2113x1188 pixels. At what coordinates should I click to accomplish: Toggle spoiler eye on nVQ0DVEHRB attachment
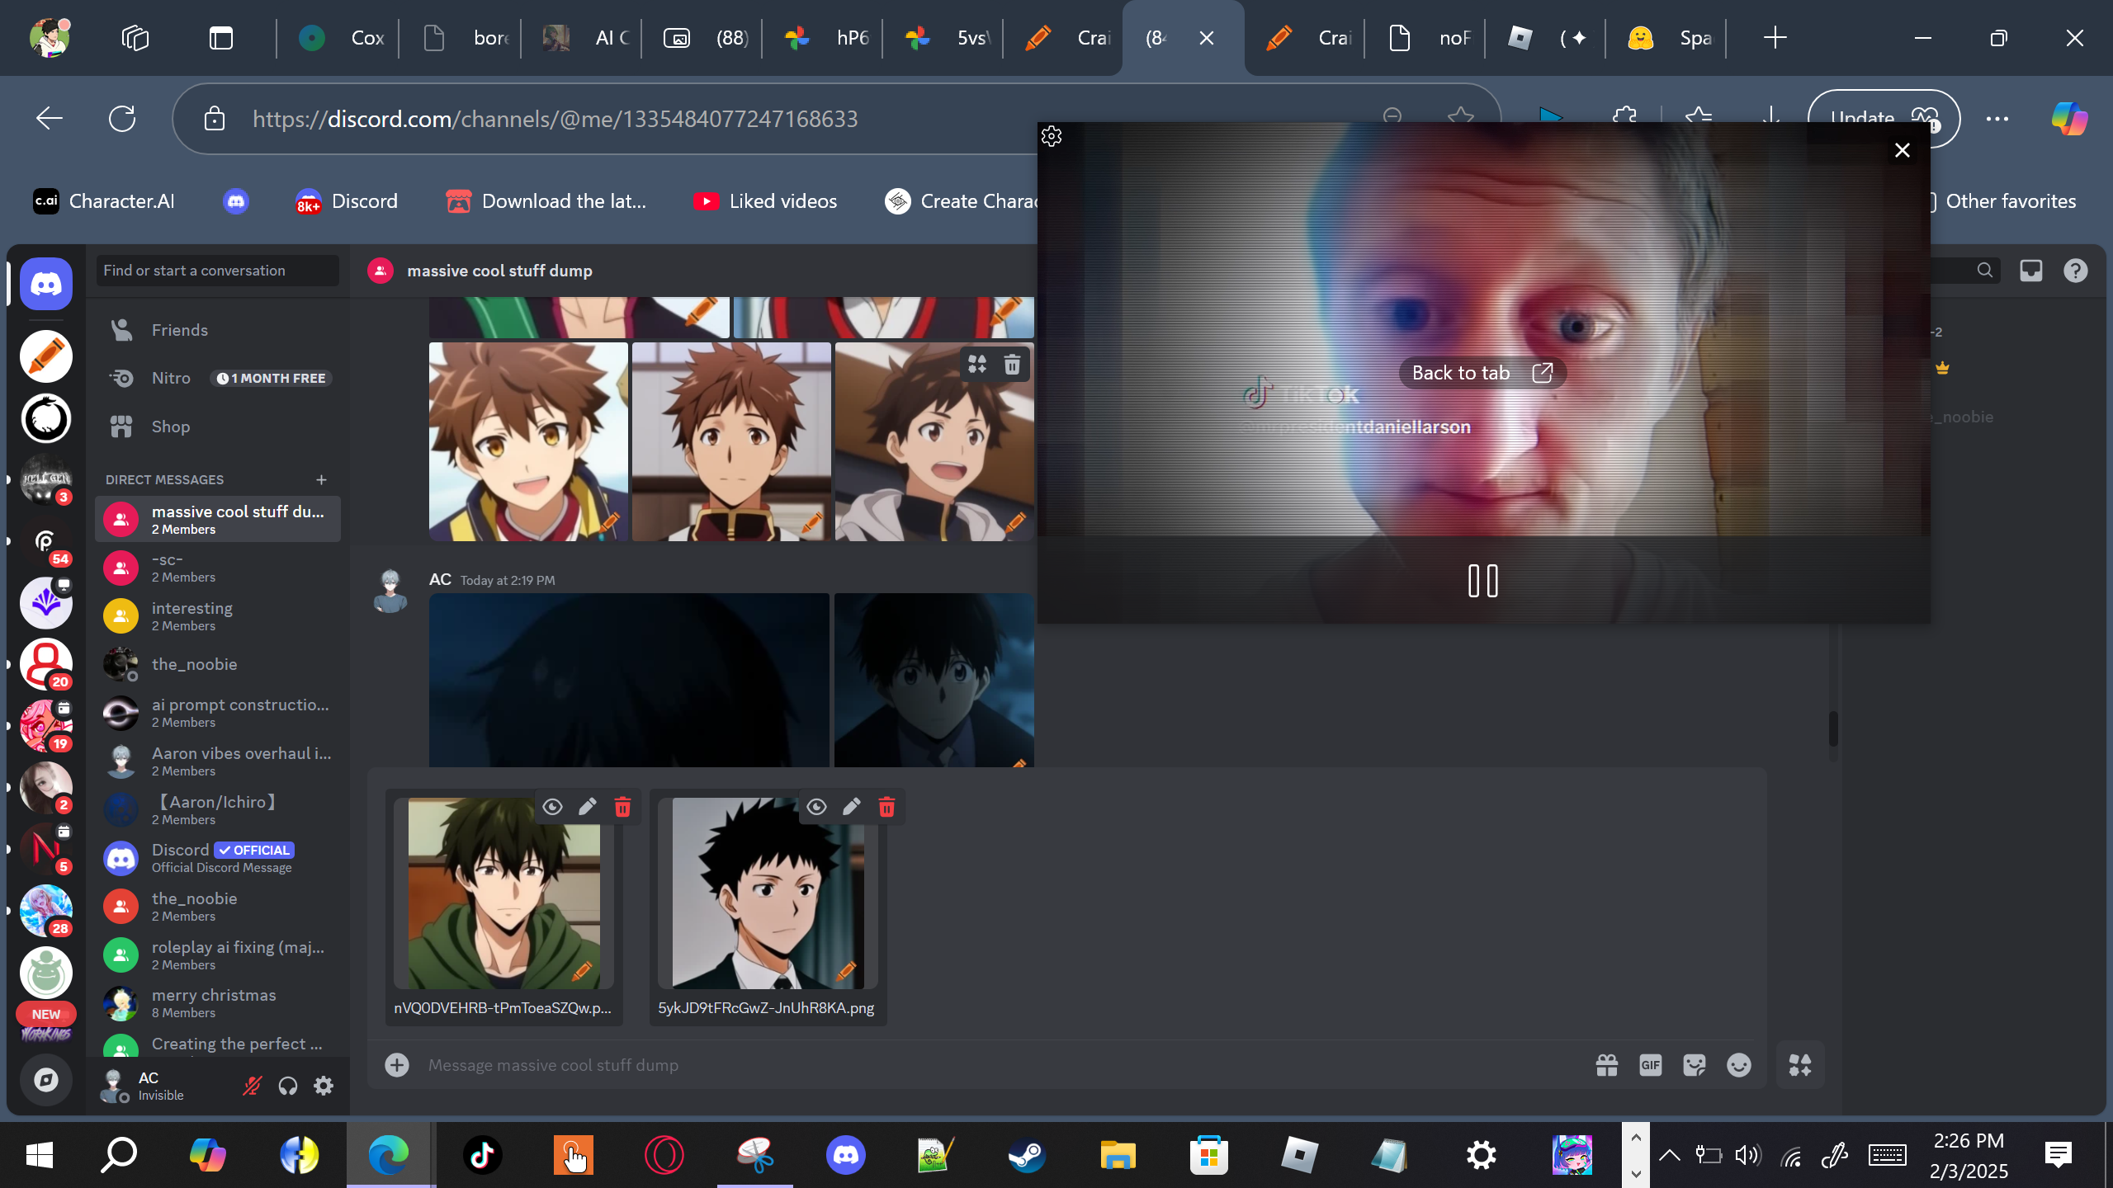pos(552,807)
